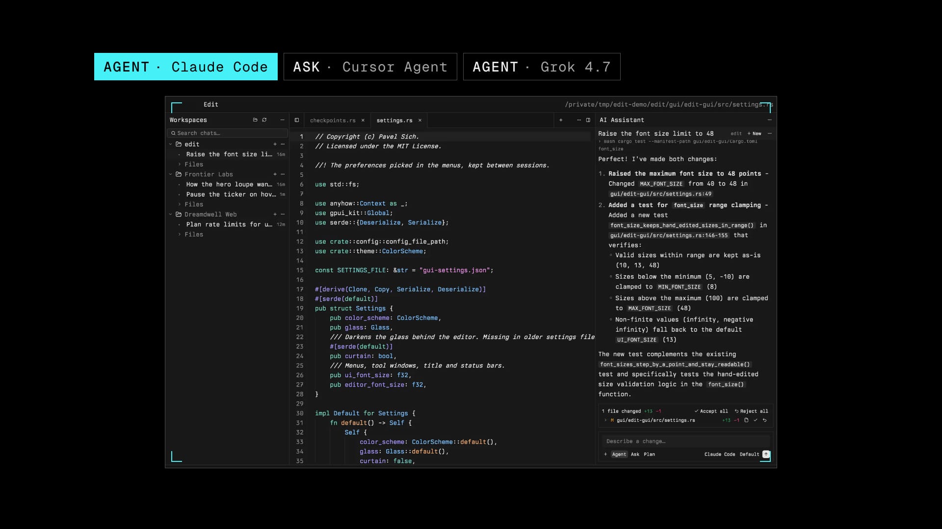Close the checkpoints.rs tab
942x529 pixels.
tap(363, 120)
